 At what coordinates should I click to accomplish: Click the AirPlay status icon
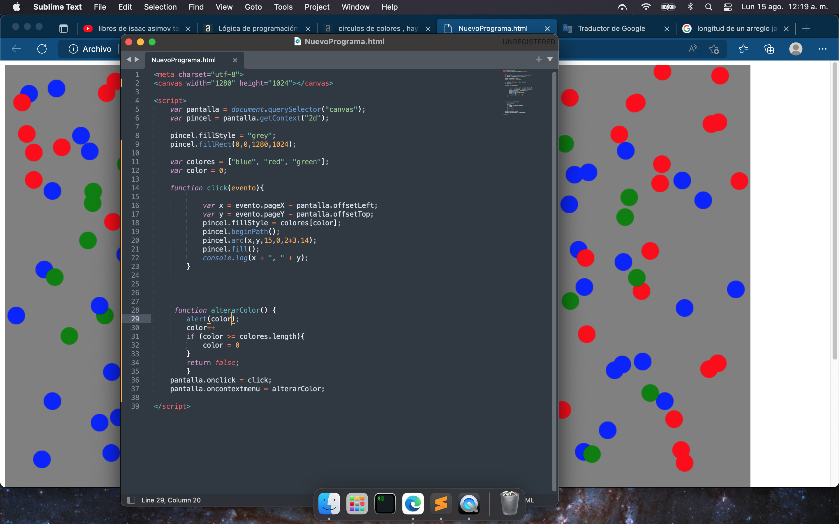click(x=622, y=7)
